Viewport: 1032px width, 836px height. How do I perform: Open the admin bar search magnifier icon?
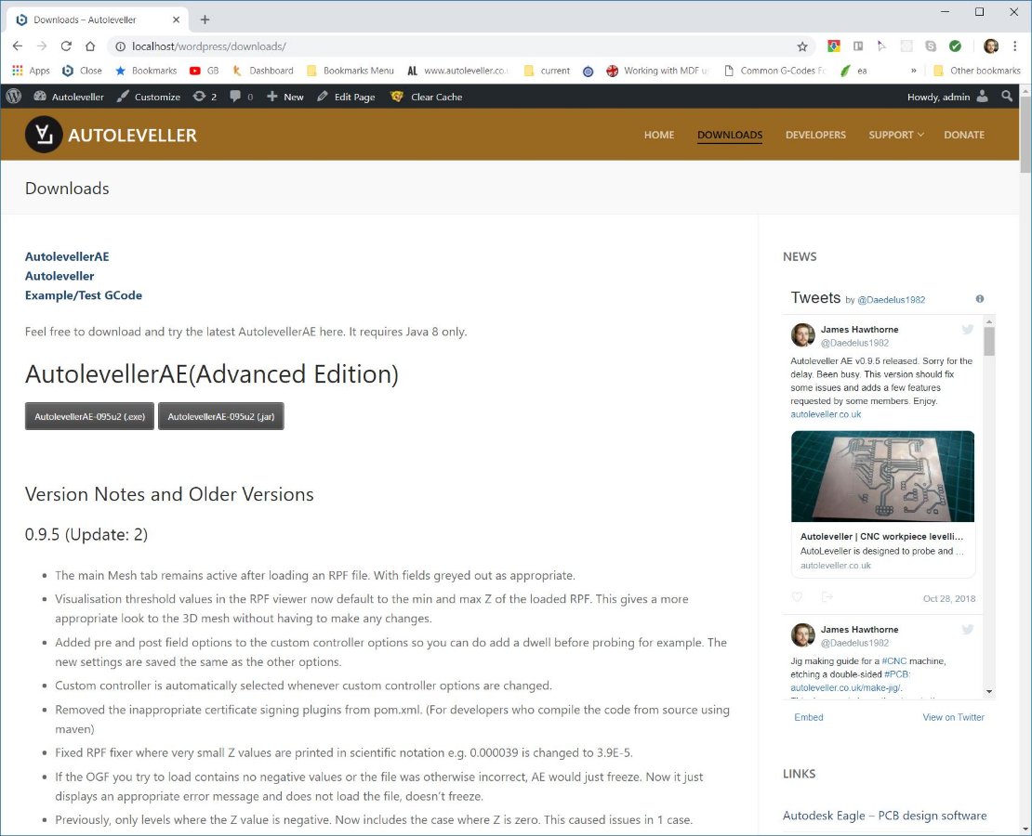(x=1007, y=97)
